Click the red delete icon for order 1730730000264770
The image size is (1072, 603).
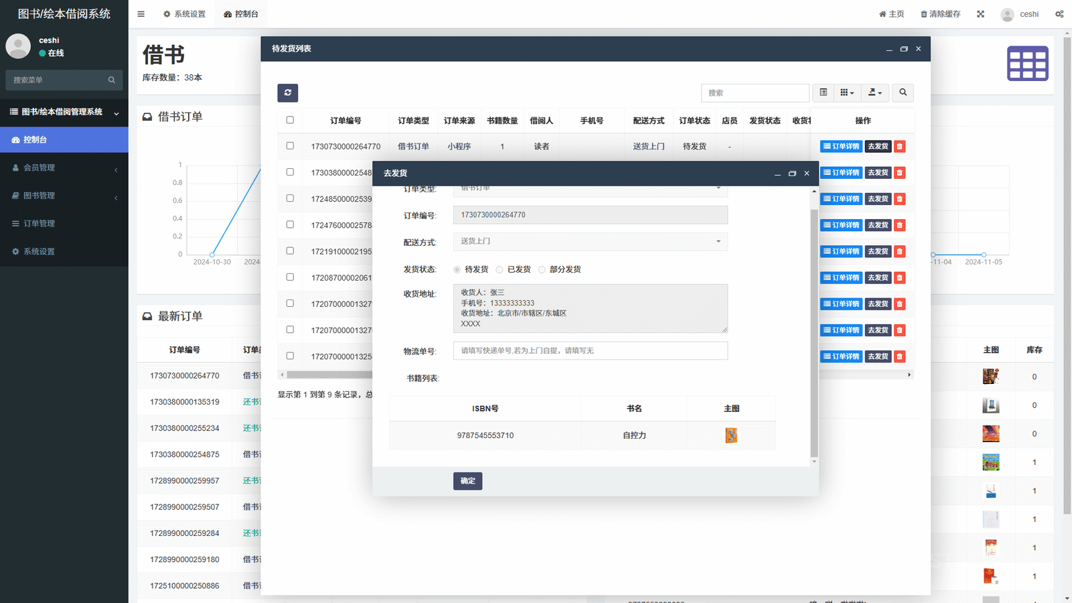click(899, 146)
